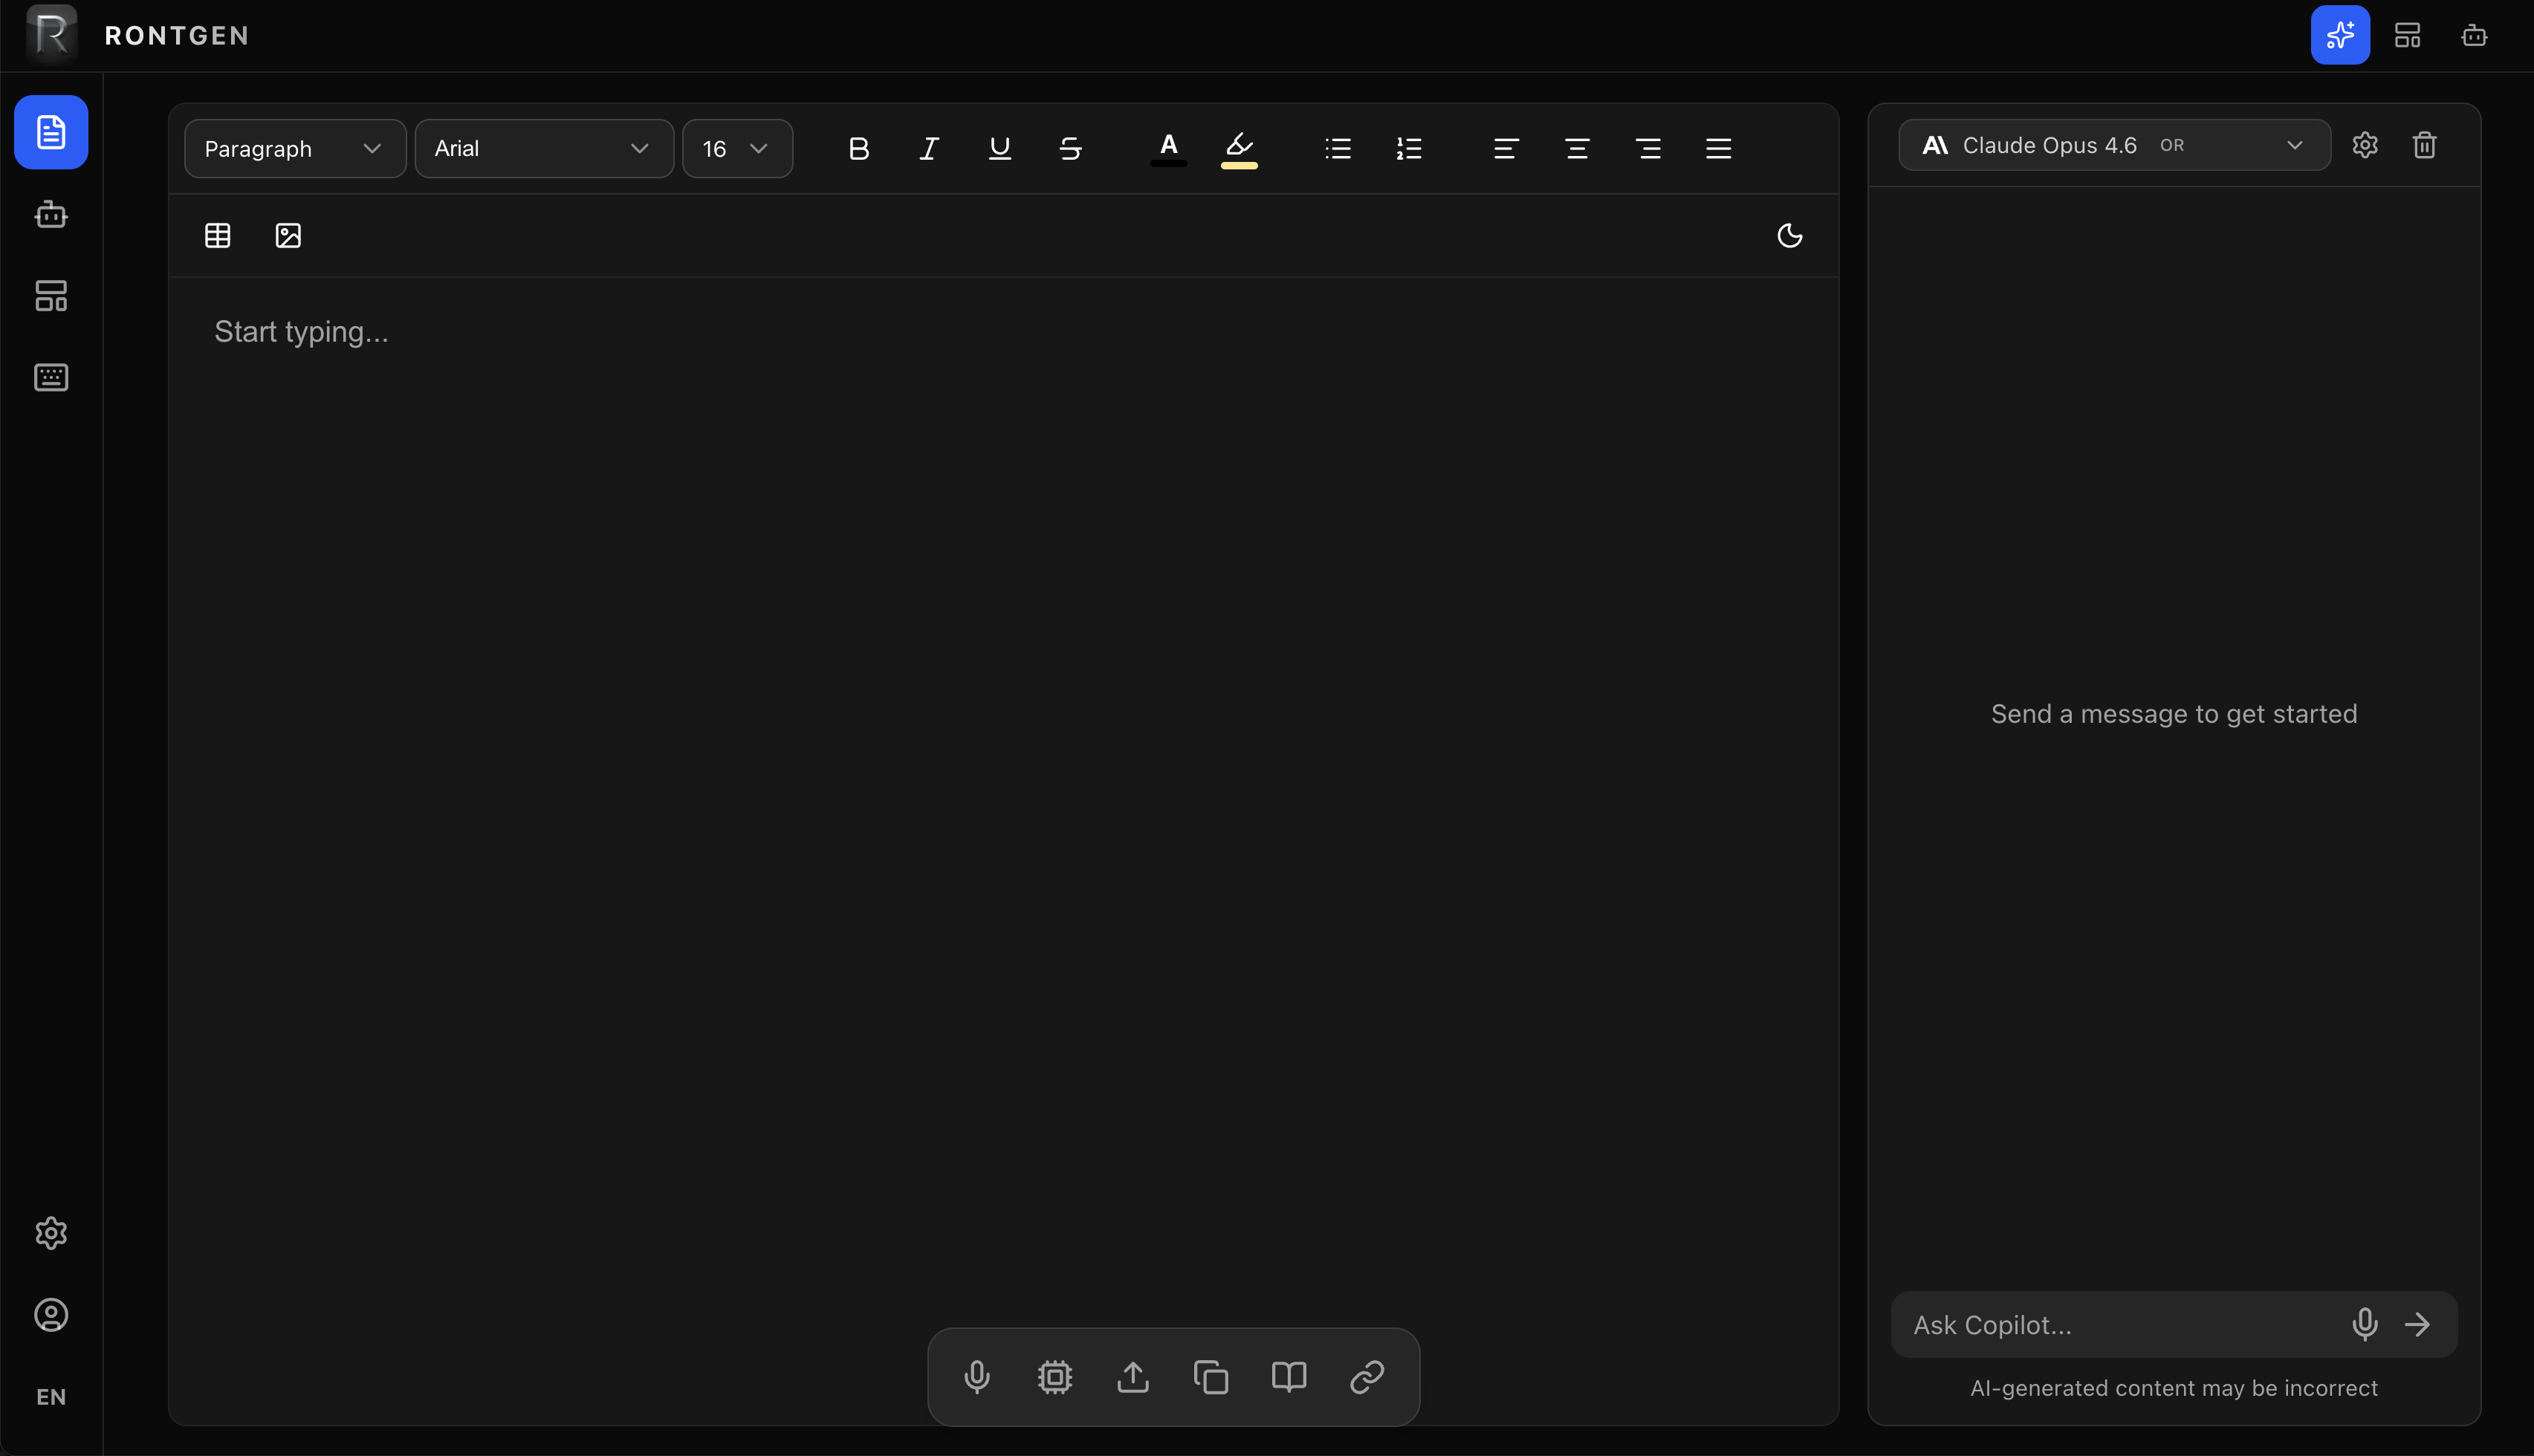Insert a hyperlink

[1367, 1376]
